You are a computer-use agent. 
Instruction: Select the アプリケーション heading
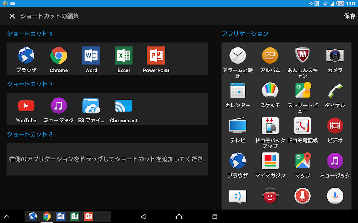(245, 34)
